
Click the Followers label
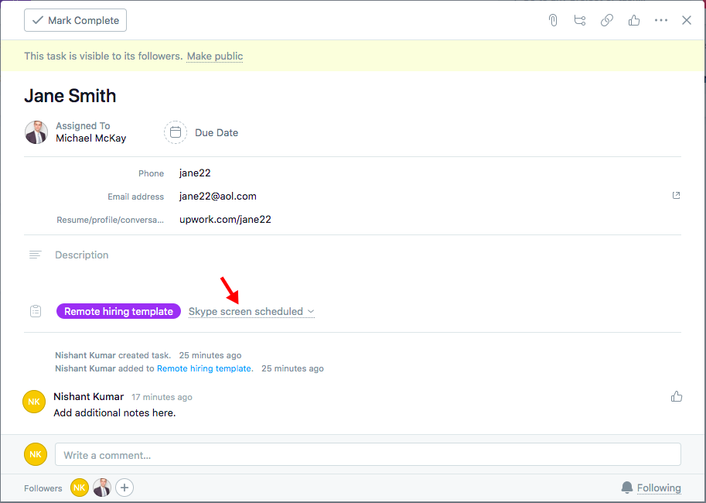43,488
